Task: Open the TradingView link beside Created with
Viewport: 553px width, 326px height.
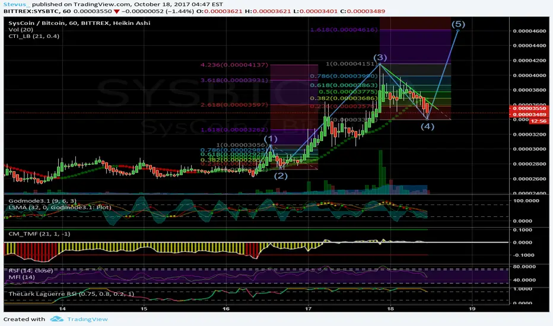Action: tap(87, 319)
